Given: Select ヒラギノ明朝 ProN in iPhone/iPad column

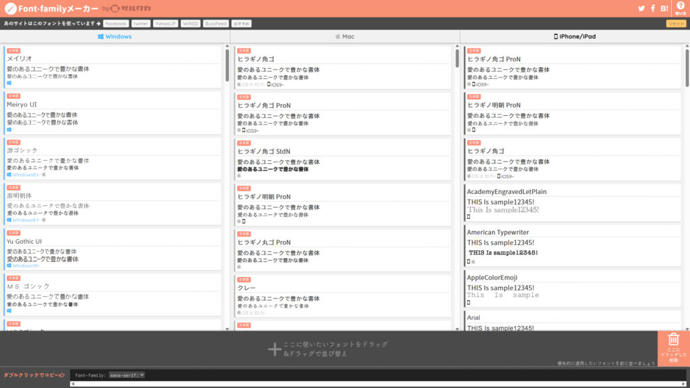Looking at the screenshot, I should 573,113.
